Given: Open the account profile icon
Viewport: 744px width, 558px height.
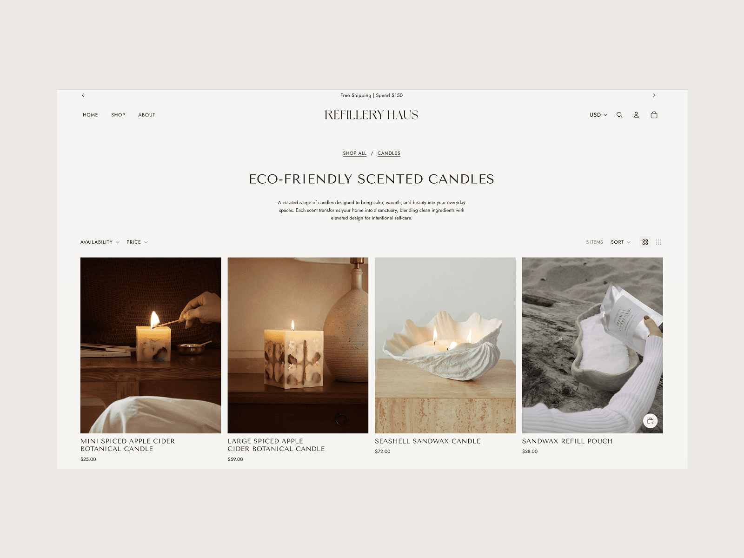Looking at the screenshot, I should (x=636, y=115).
